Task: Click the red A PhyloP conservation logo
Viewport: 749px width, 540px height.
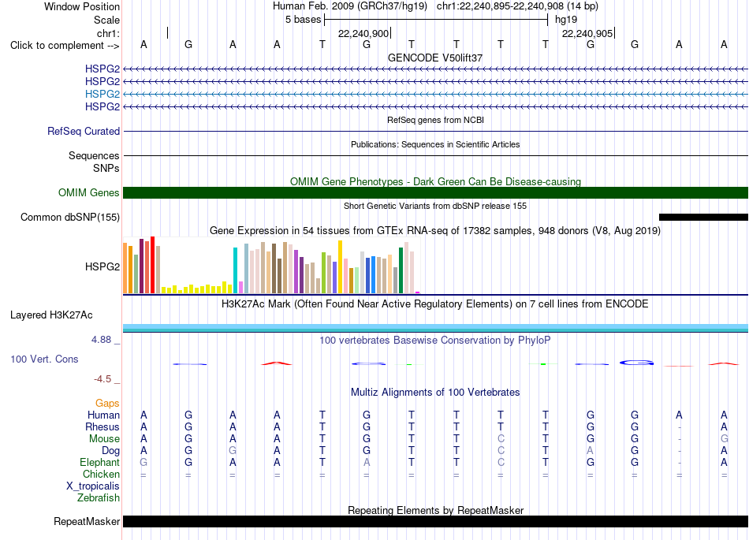Action: point(277,364)
